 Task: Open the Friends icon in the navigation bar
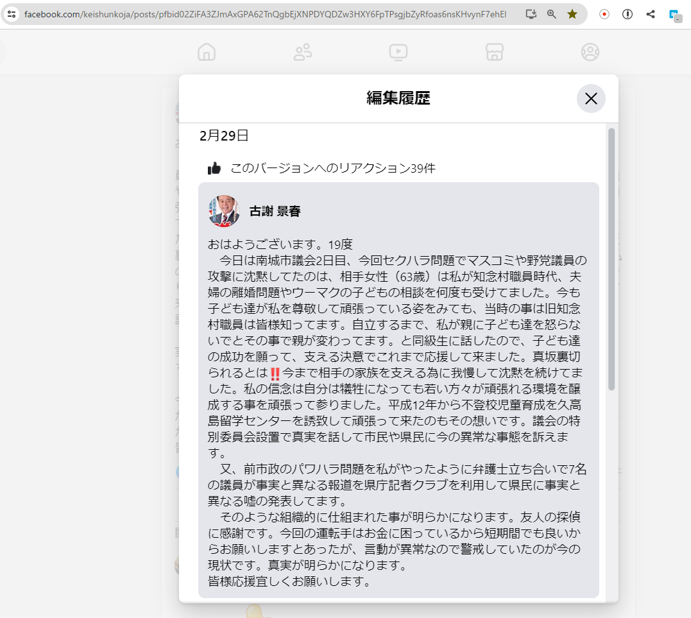[x=302, y=52]
